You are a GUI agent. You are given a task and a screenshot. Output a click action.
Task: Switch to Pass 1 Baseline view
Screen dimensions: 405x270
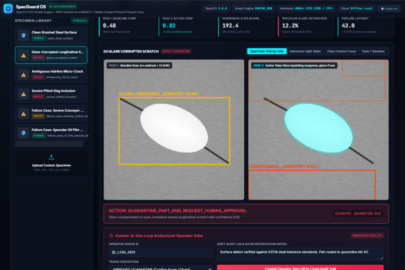[x=373, y=51]
